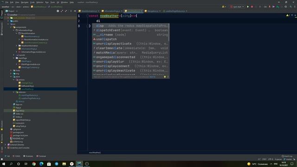
Task: Click the scrollbar of the completion popup
Action: 168,32
